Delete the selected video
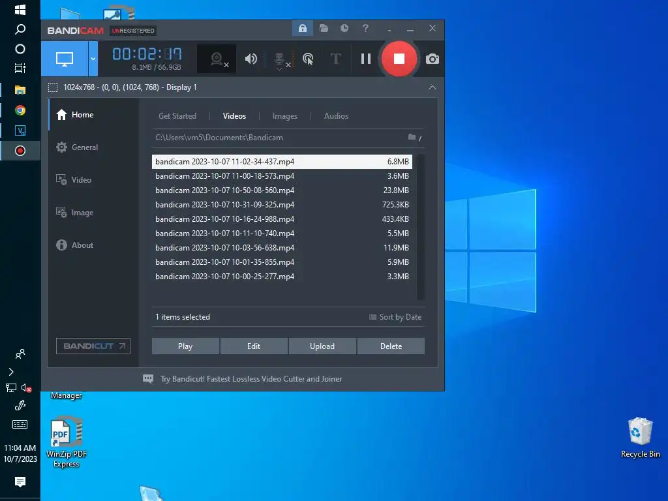Viewport: 668px width, 501px height. [x=391, y=346]
